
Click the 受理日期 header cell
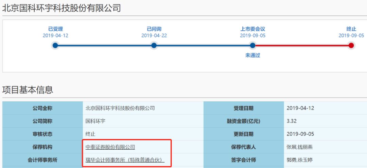(244, 108)
